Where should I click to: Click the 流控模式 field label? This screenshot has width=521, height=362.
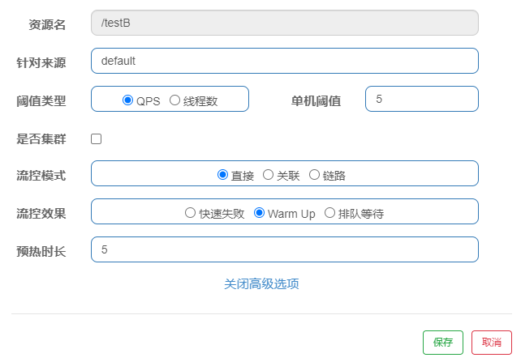point(41,176)
